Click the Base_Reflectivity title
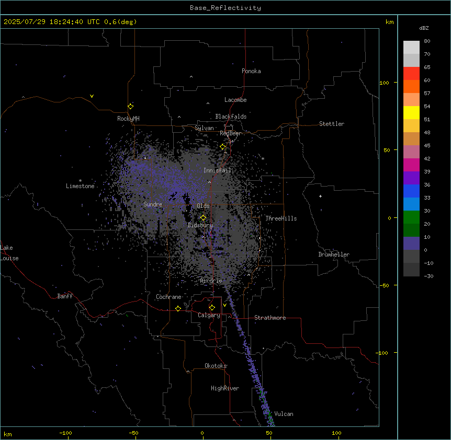Viewport: 451px width, 440px height. (225, 8)
